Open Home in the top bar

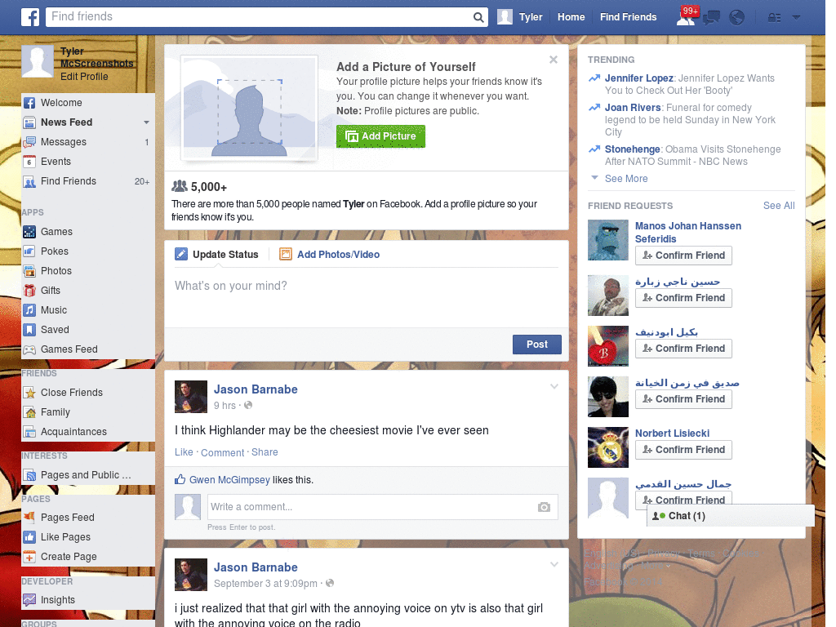coord(571,17)
